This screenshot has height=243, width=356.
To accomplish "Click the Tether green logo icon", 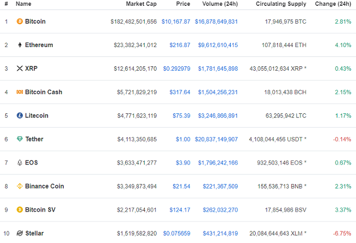I will click(x=20, y=139).
